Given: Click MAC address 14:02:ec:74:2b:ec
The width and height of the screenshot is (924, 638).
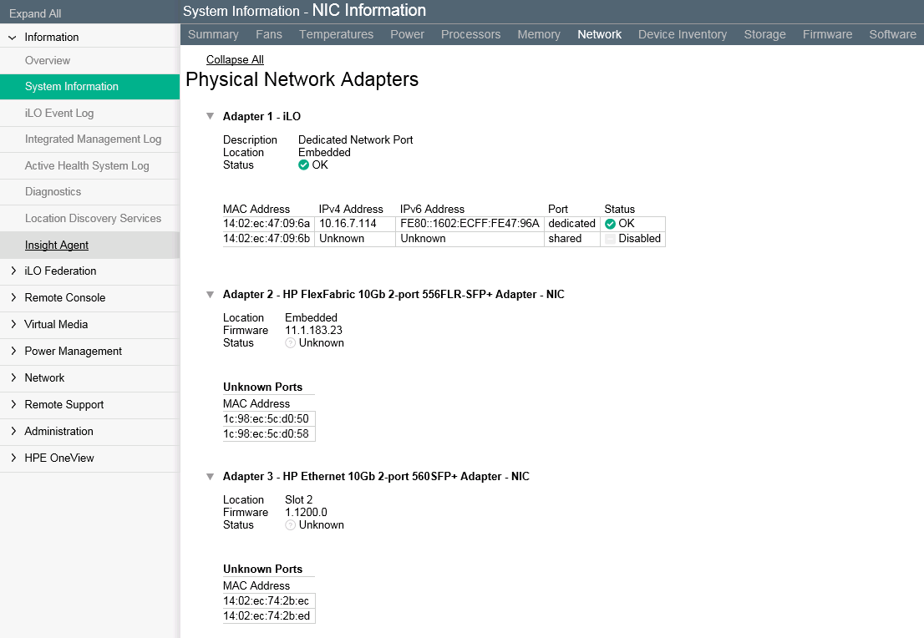Looking at the screenshot, I should pyautogui.click(x=266, y=601).
